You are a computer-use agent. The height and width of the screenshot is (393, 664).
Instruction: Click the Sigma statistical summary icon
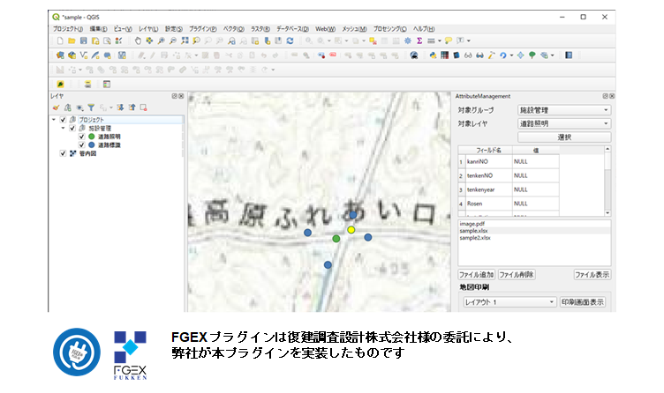419,41
